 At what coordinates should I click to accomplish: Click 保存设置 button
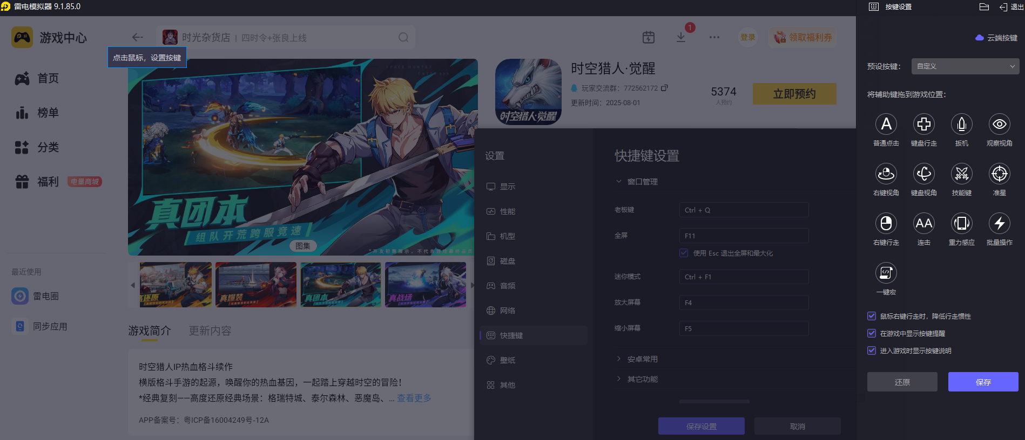[702, 426]
